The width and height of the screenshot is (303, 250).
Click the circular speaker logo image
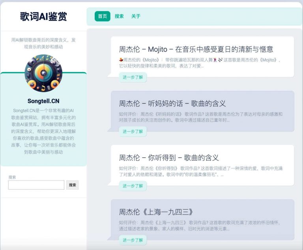point(43,73)
